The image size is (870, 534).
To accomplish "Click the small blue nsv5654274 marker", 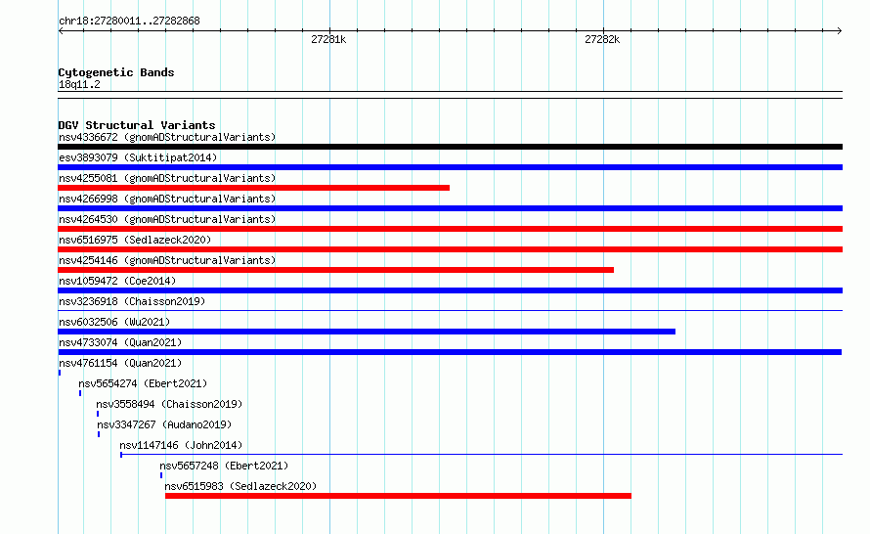I will coord(80,393).
